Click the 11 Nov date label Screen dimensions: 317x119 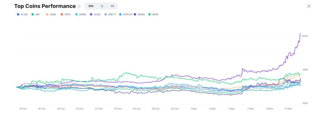pos(288,109)
